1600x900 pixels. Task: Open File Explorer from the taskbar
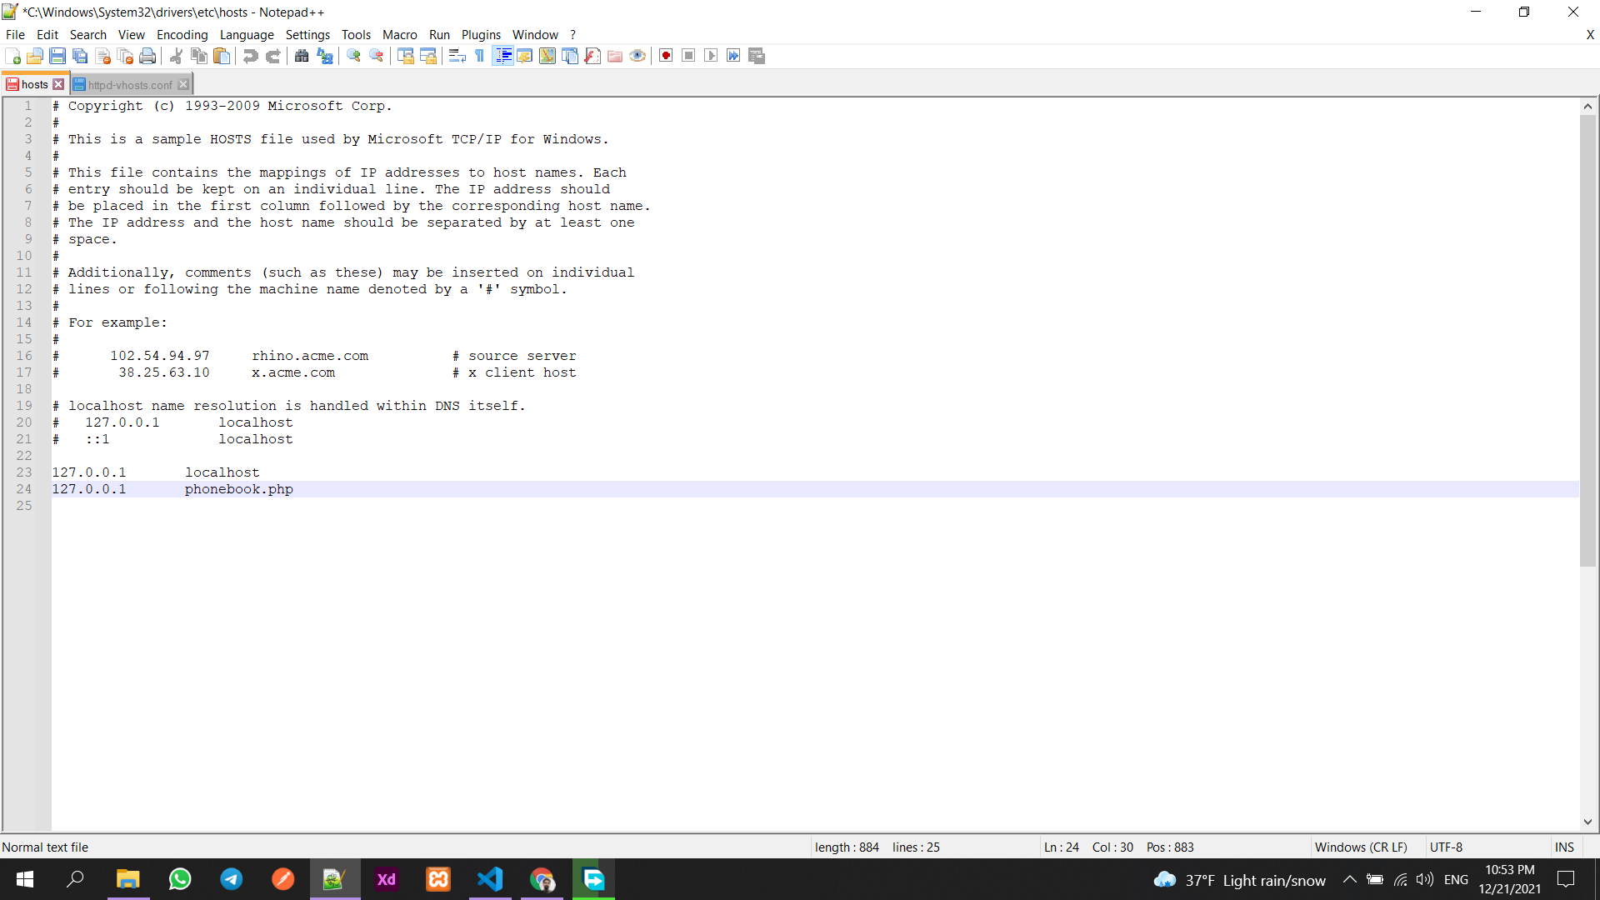point(127,879)
